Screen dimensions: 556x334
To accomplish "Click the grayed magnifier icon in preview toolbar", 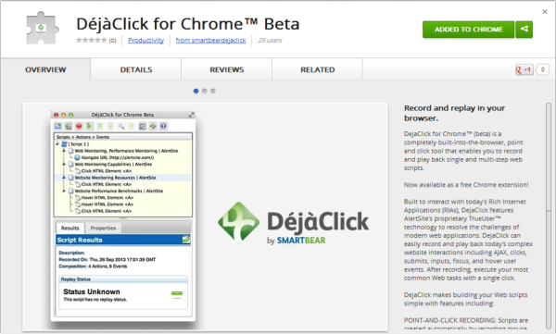I will click(x=120, y=126).
